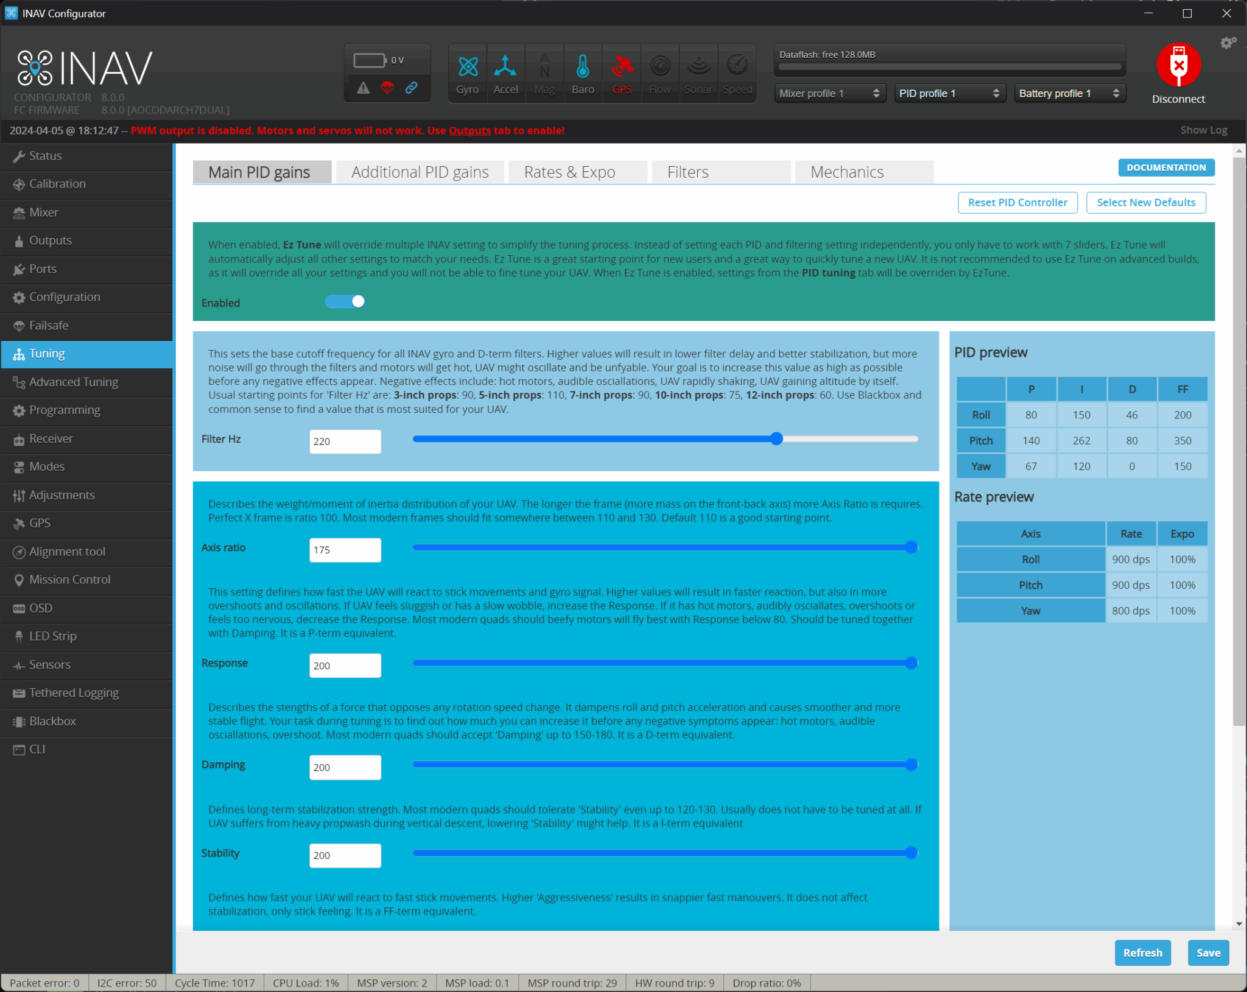Open the PID profile dropdown
Image resolution: width=1247 pixels, height=992 pixels.
(949, 93)
